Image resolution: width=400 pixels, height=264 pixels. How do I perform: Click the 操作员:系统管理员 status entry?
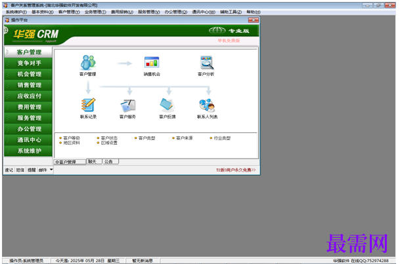pyautogui.click(x=26, y=261)
